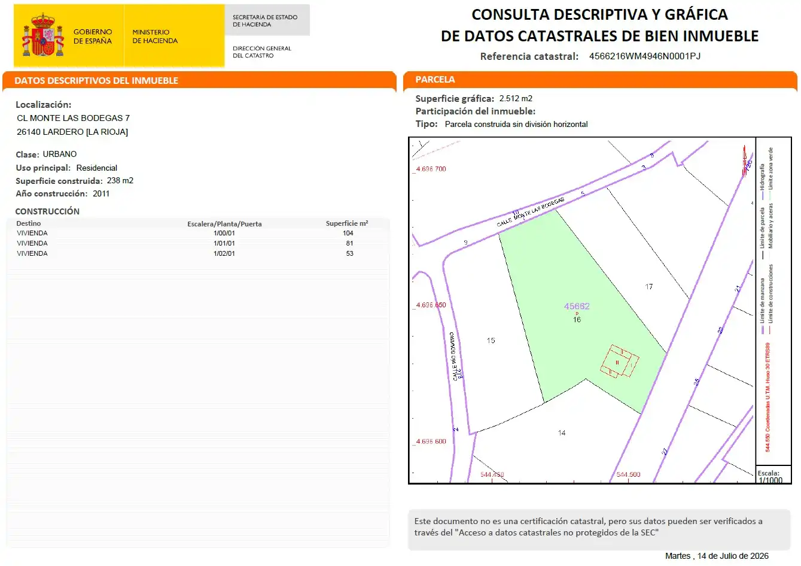The width and height of the screenshot is (801, 566).
Task: Click 'Límite de parcela' legend entry
Action: point(763,234)
